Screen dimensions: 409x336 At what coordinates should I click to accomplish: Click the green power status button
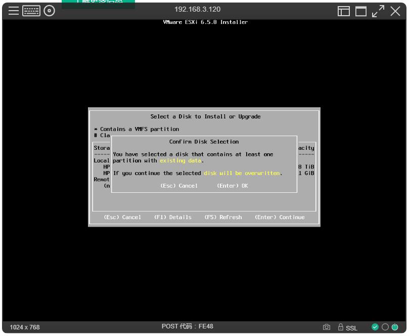(395, 327)
